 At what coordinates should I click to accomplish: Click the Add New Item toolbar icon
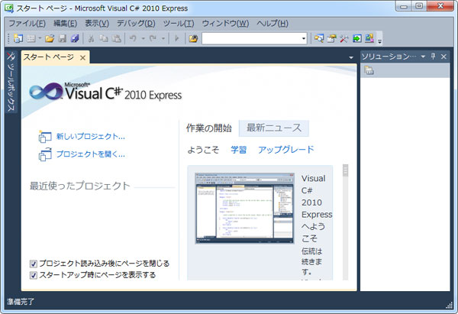click(31, 38)
